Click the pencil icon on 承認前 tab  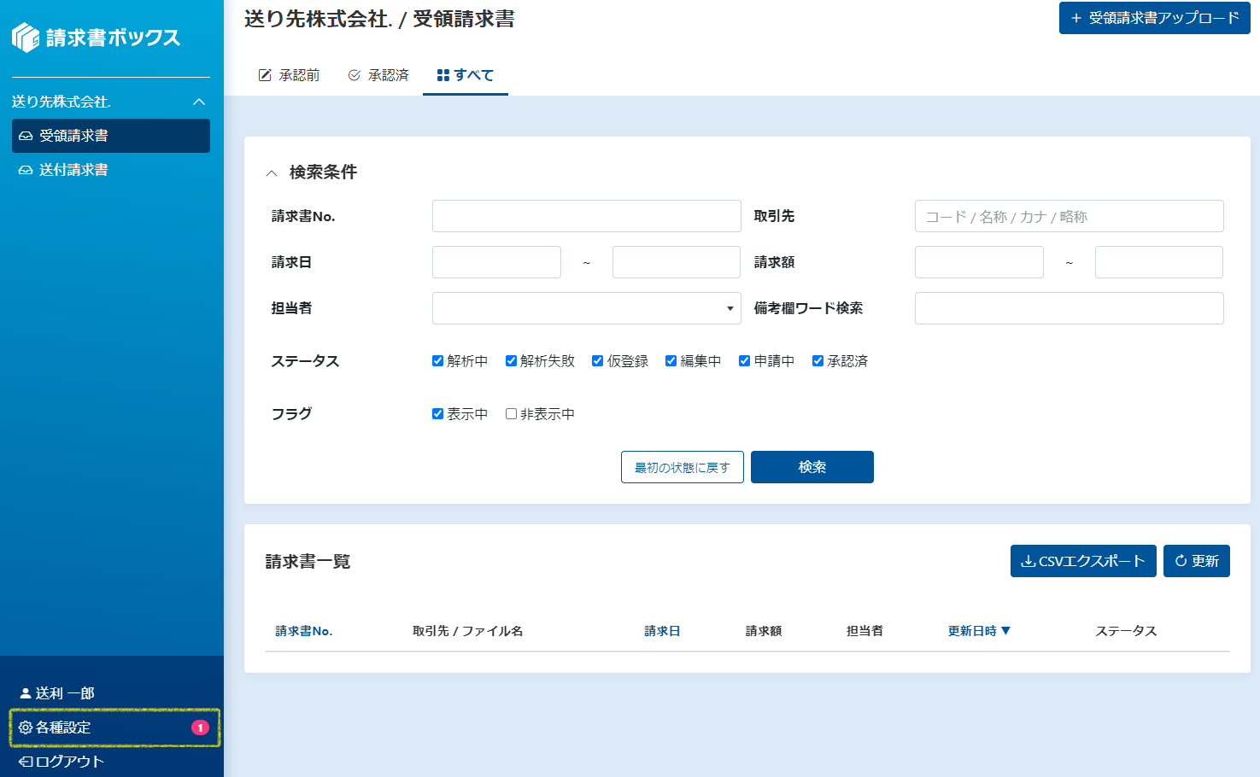[265, 75]
